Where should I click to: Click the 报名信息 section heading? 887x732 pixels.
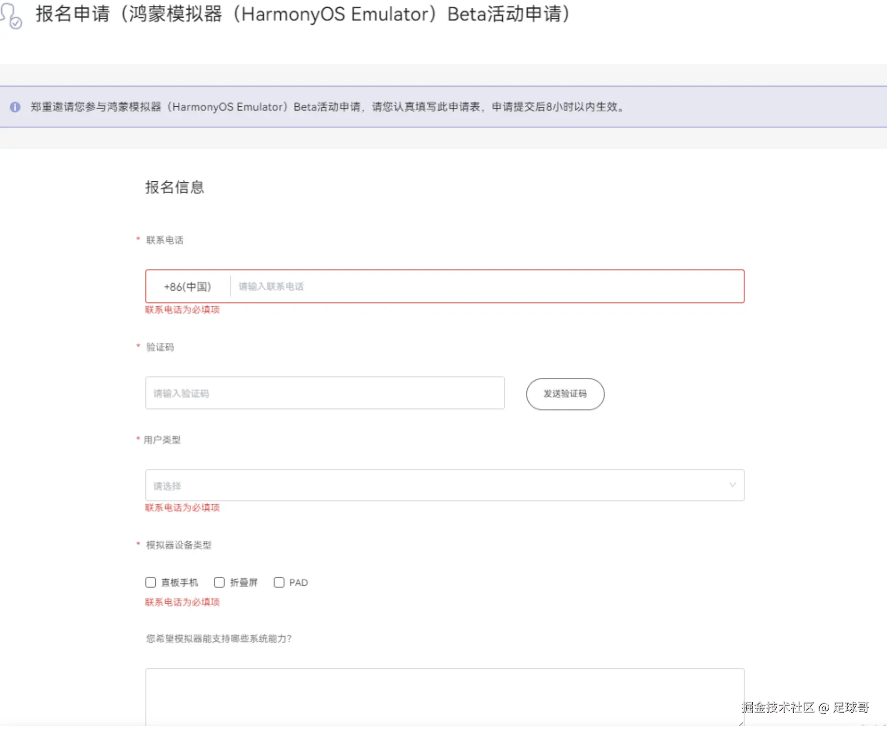pyautogui.click(x=174, y=187)
